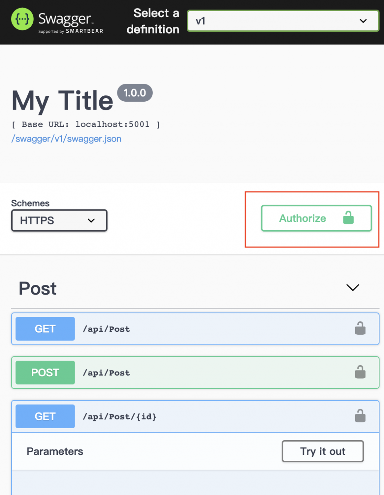Screen dimensions: 384x495
Task: Click the Parameters section header
Action: pos(55,451)
